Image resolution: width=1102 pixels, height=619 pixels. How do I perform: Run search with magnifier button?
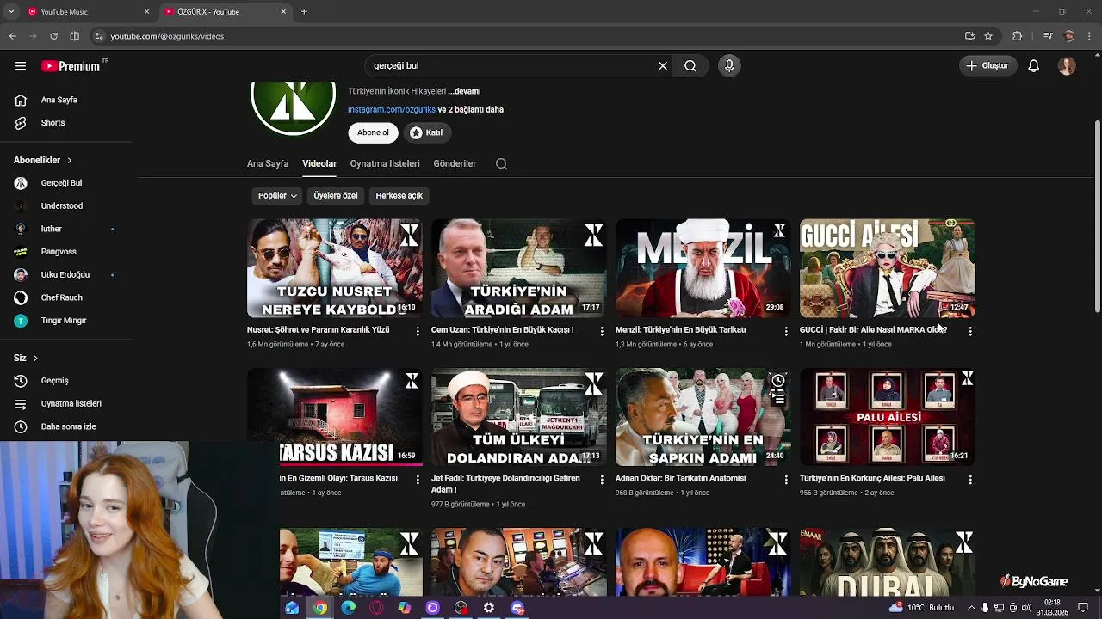tap(690, 65)
